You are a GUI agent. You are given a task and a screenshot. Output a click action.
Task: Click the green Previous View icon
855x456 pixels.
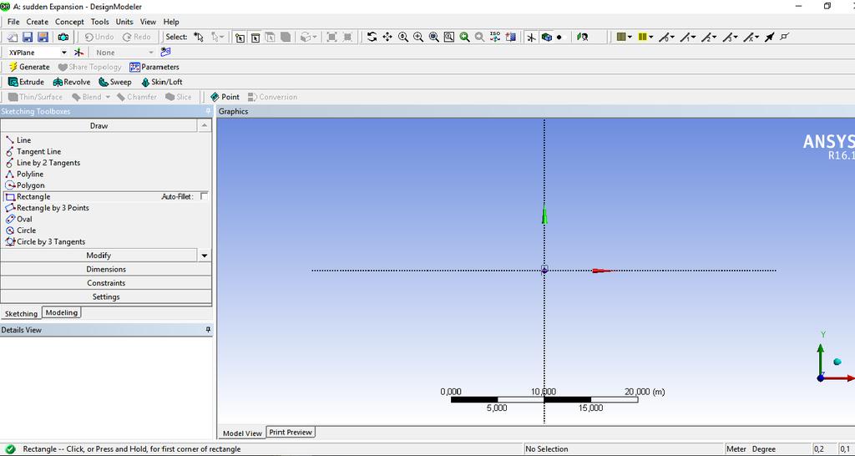[464, 37]
